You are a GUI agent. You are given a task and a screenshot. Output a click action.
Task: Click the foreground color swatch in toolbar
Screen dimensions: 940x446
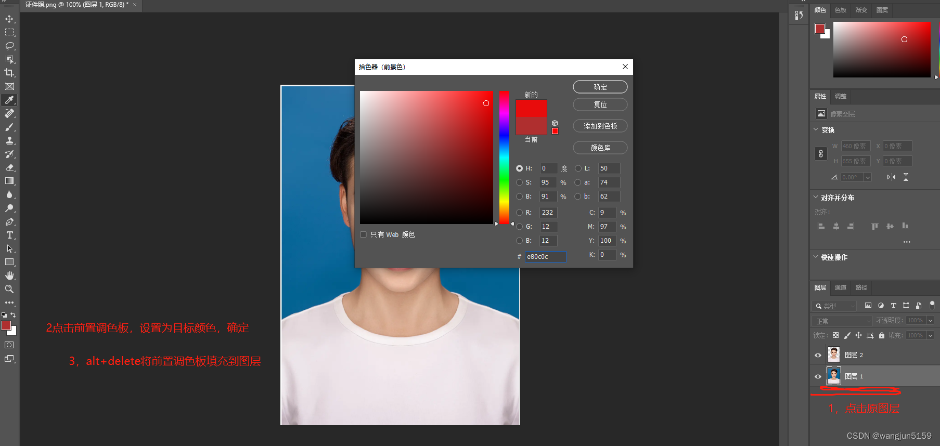6,325
